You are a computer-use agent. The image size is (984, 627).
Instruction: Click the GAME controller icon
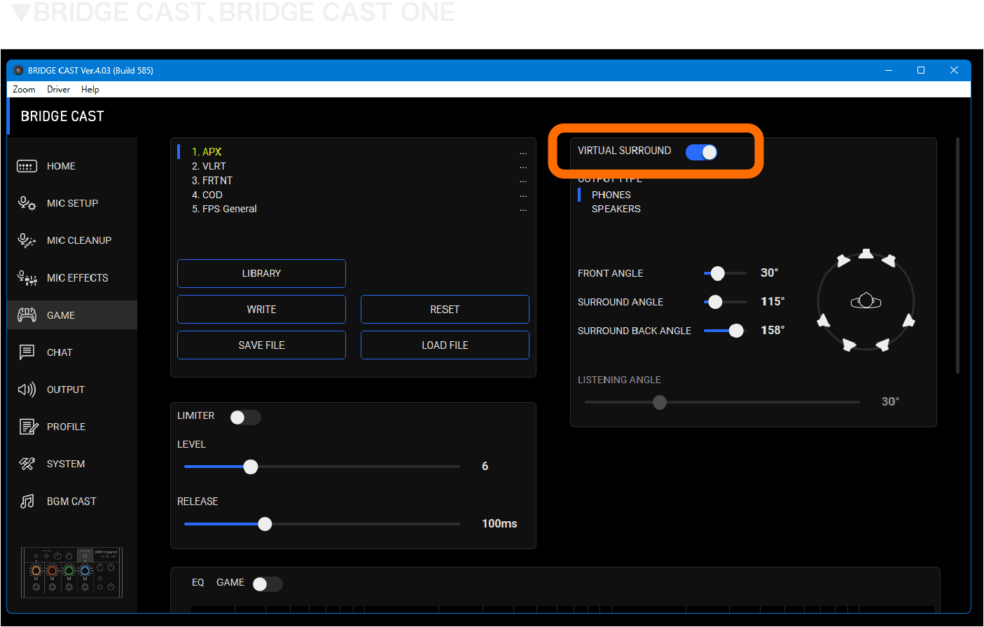(x=27, y=315)
